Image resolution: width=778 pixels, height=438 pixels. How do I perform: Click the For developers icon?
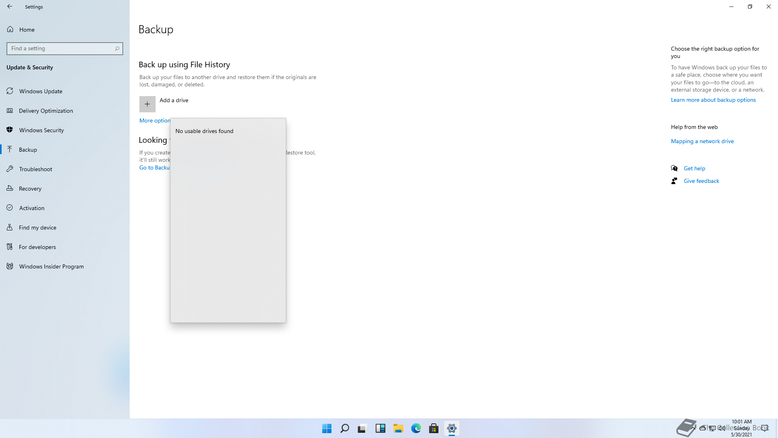pyautogui.click(x=10, y=247)
